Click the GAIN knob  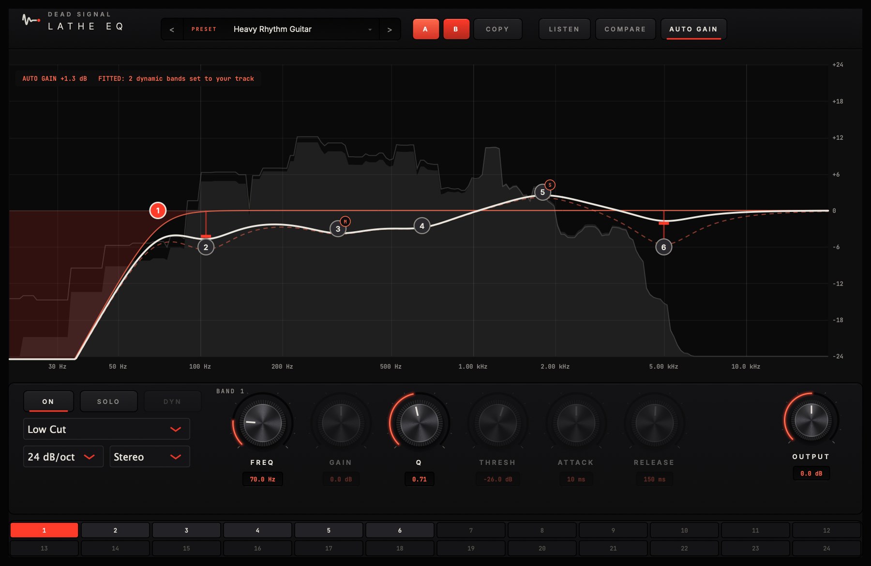[x=341, y=423]
